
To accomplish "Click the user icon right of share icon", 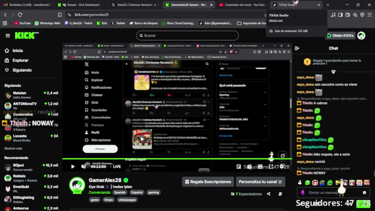I will coord(280,194).
